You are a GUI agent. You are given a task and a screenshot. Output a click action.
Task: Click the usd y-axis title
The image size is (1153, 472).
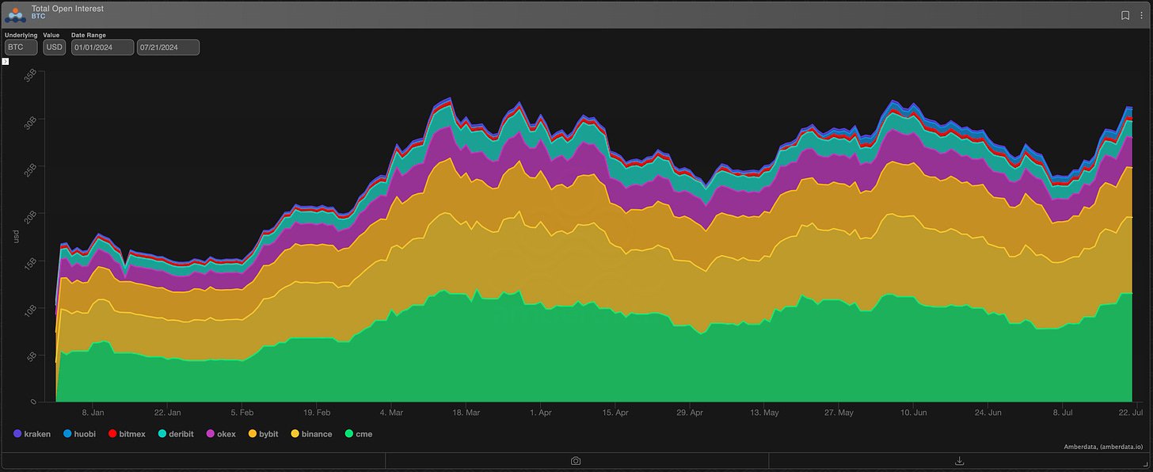16,236
